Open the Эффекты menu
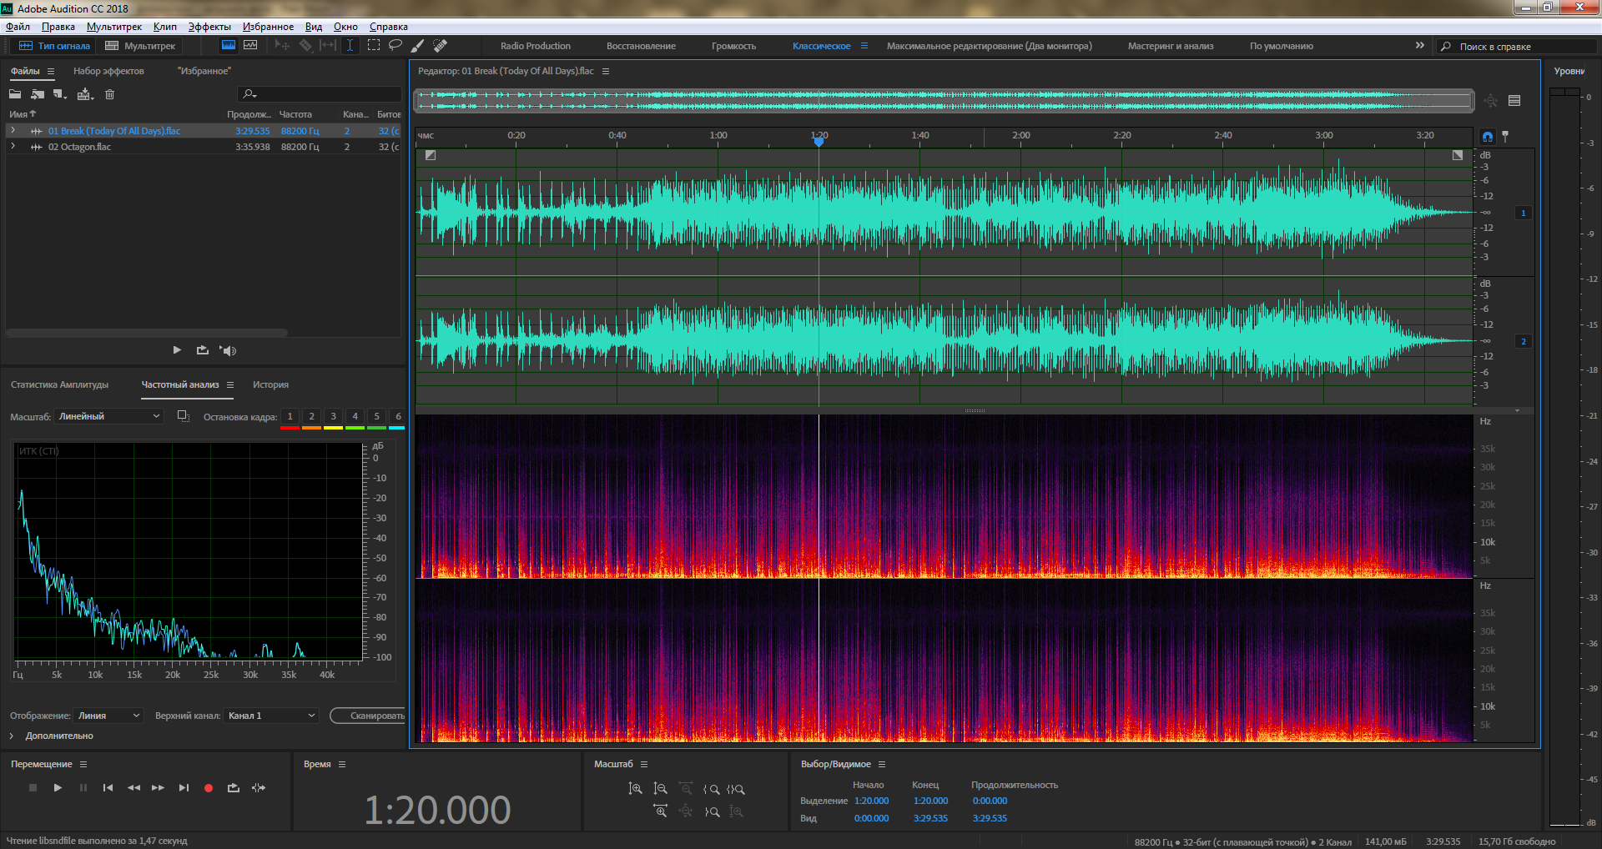The height and width of the screenshot is (849, 1602). pos(209,27)
